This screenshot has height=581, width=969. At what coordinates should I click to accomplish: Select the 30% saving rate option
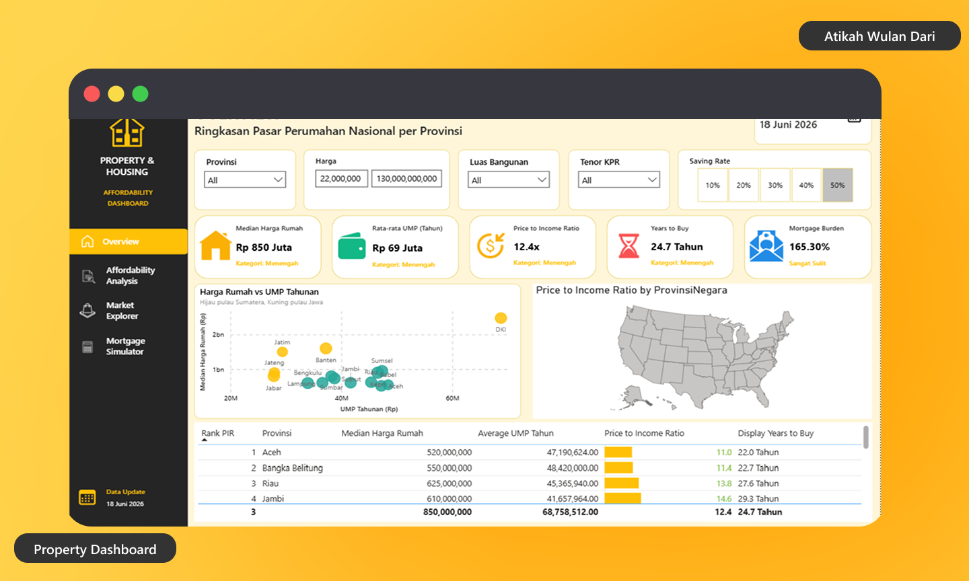point(775,185)
